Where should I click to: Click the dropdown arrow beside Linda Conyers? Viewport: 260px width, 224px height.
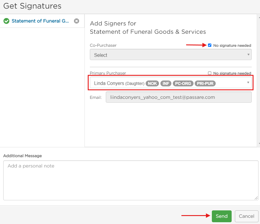(248, 83)
